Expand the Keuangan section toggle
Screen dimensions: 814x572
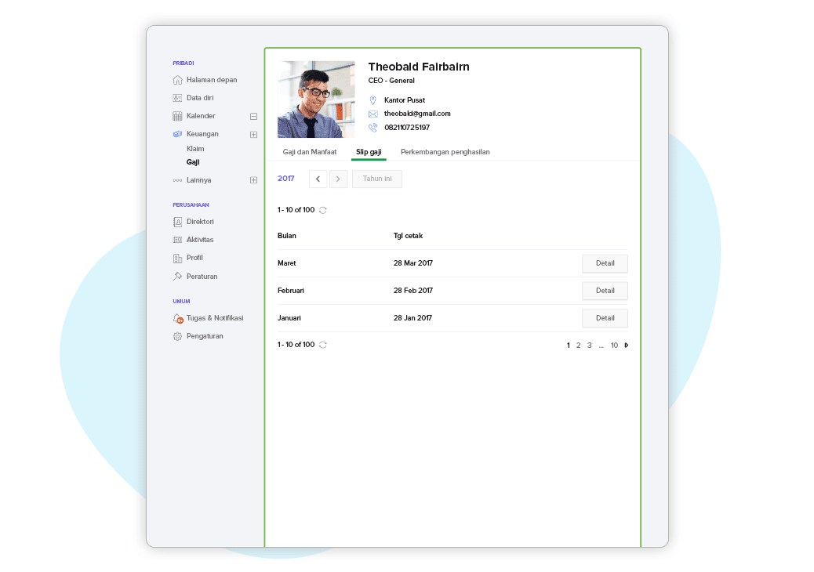(x=254, y=134)
